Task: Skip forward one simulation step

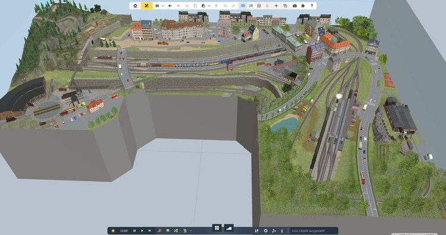Action: pos(150,231)
